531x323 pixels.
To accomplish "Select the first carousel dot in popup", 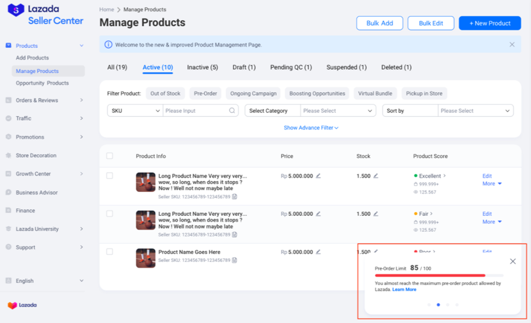I will [x=429, y=305].
